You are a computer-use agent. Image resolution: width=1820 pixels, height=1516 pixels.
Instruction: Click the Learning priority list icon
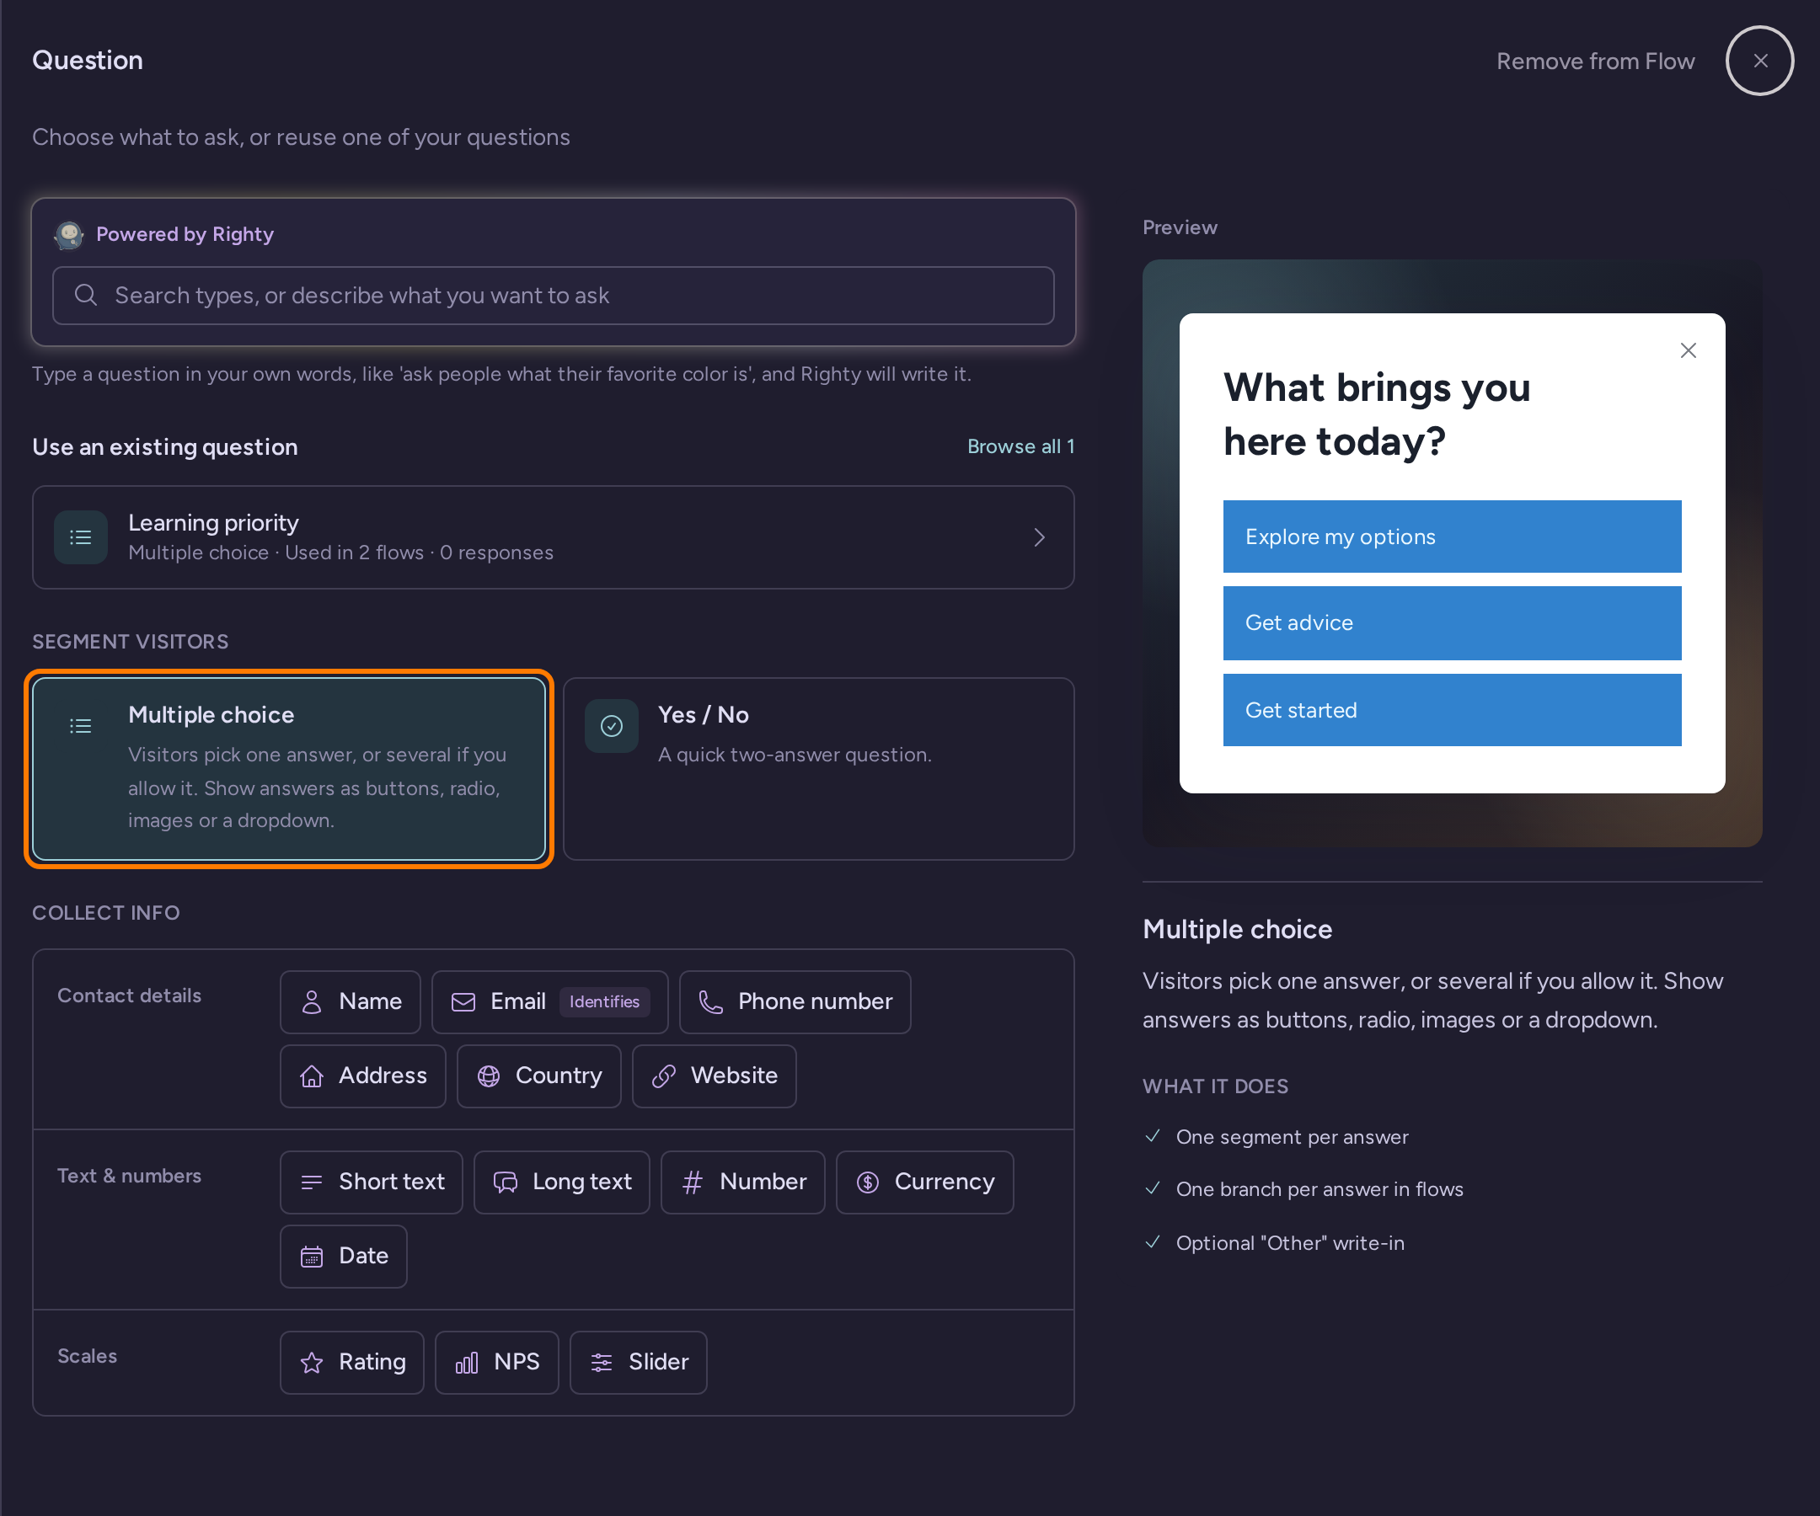pos(81,537)
